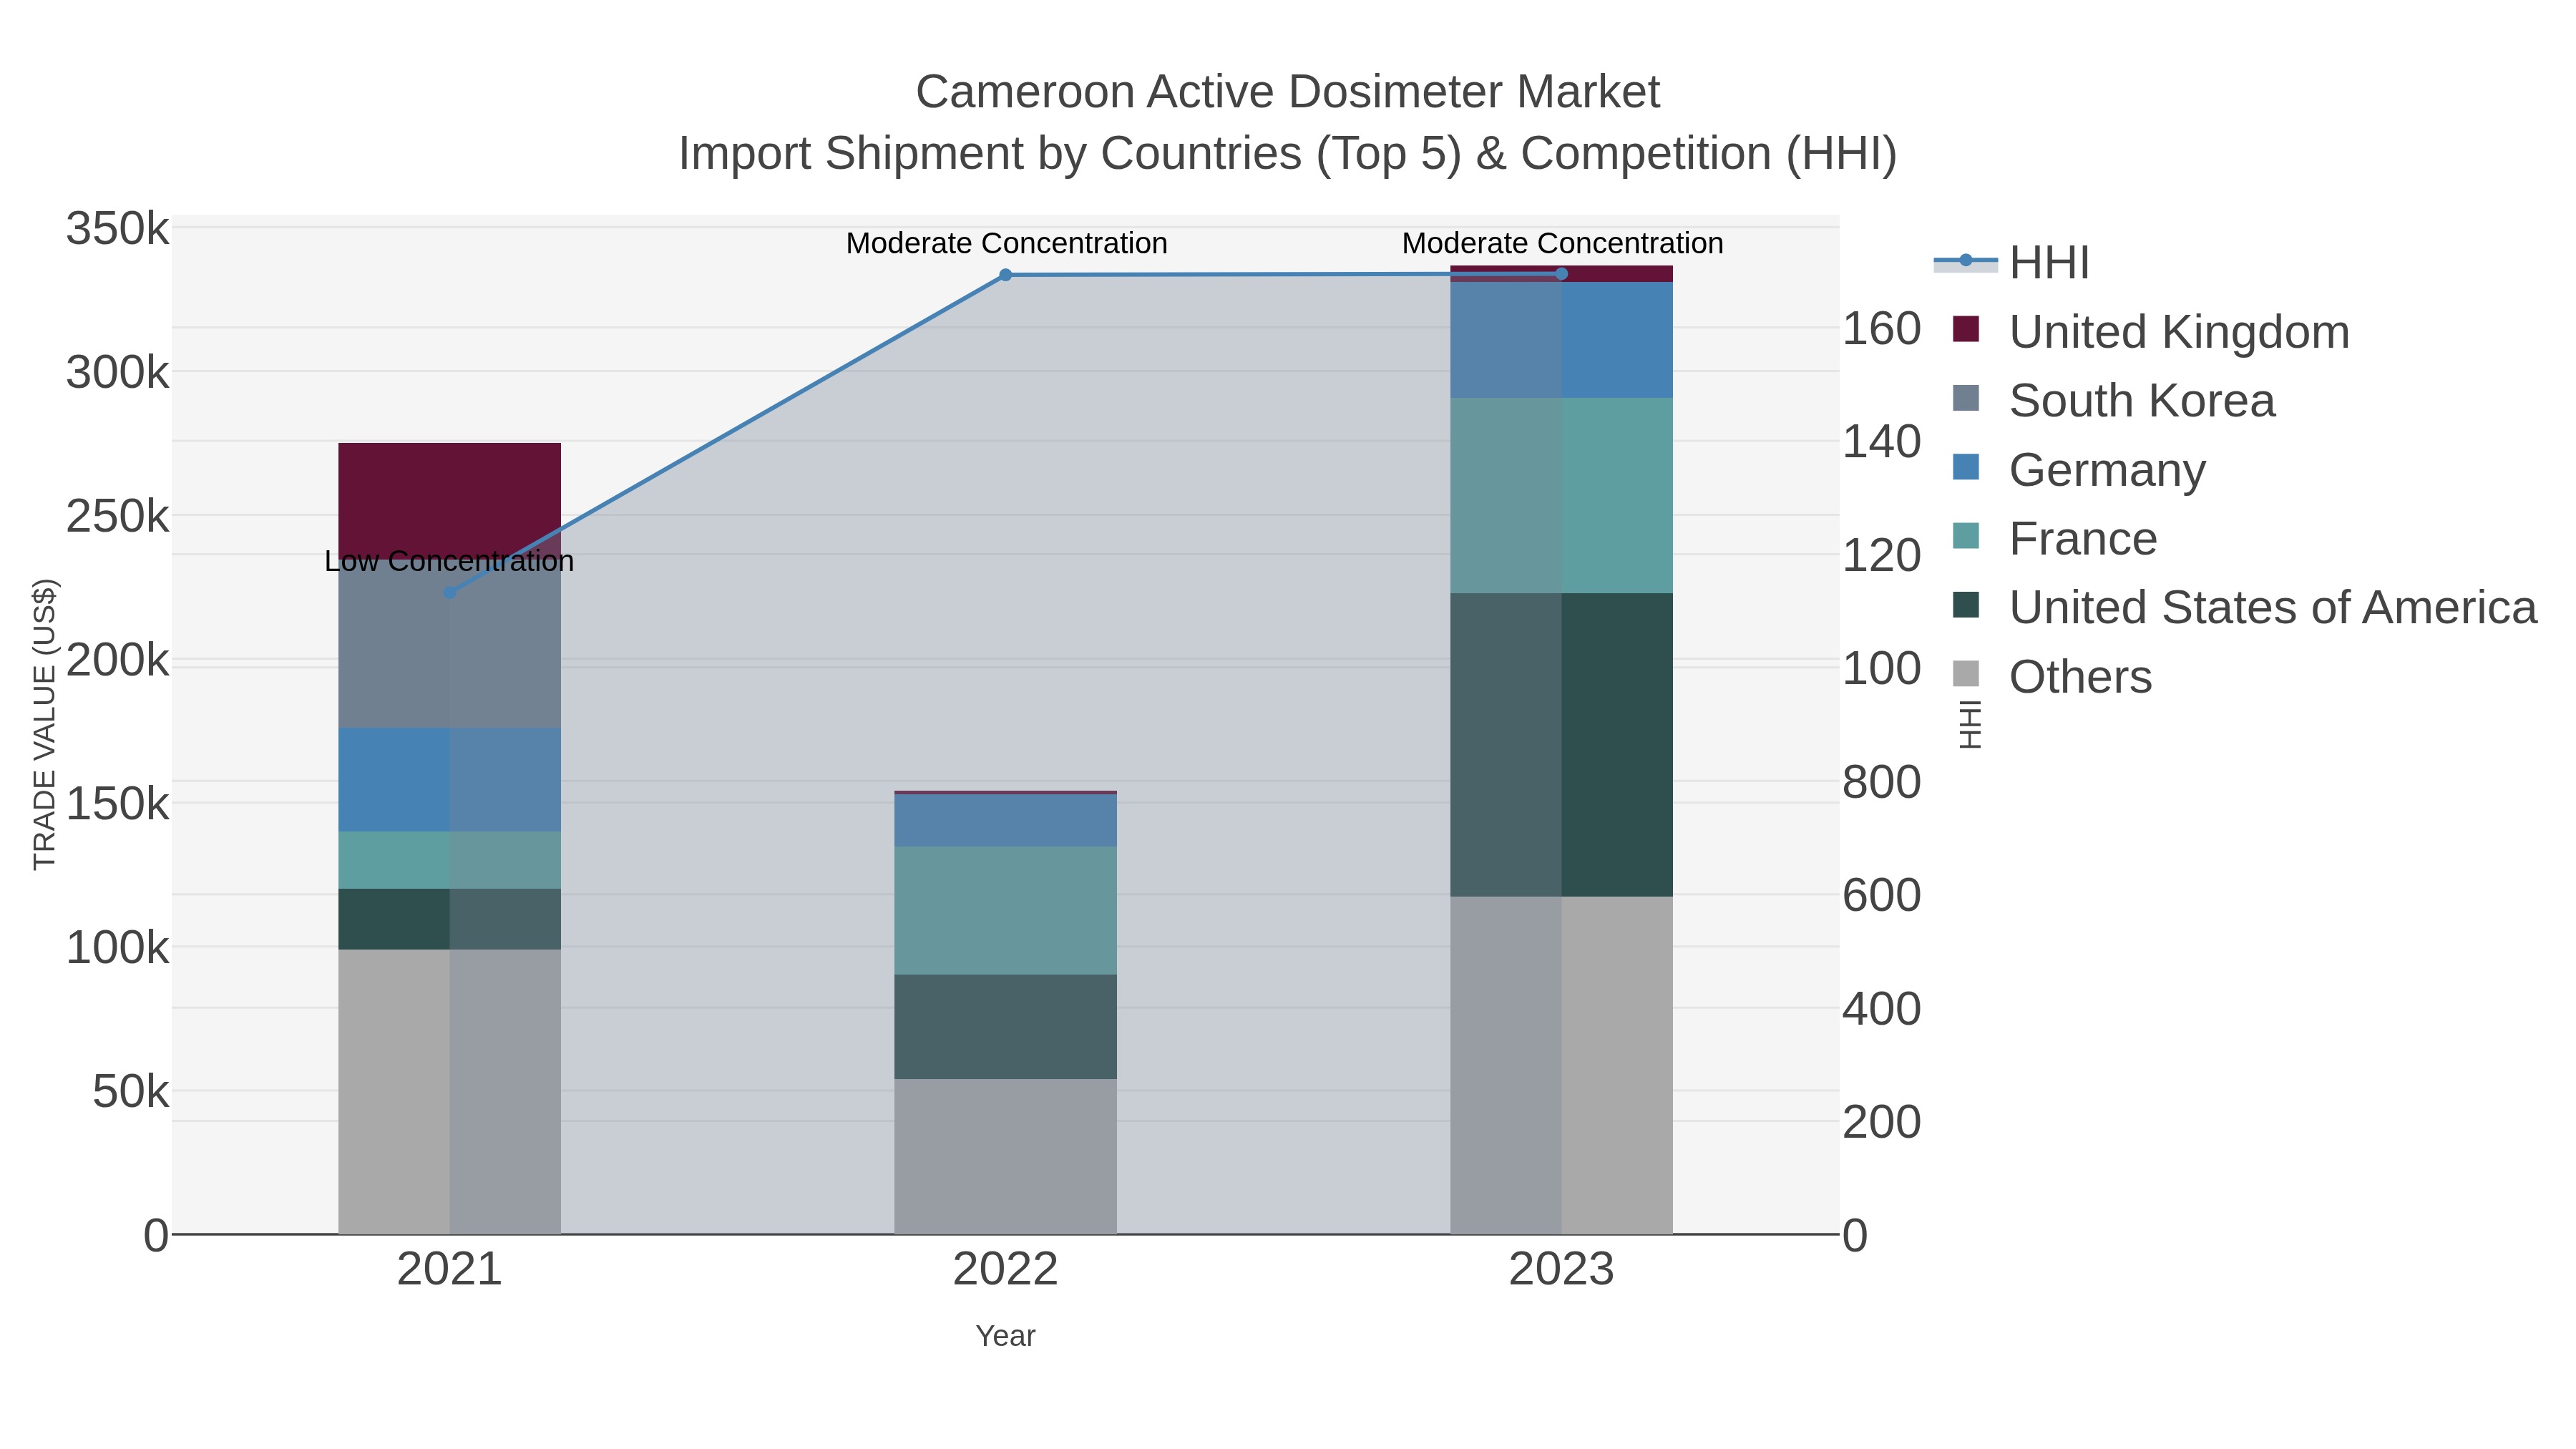2576x1449 pixels.
Task: Click the 2022 Germany bar segment
Action: 1006,821
